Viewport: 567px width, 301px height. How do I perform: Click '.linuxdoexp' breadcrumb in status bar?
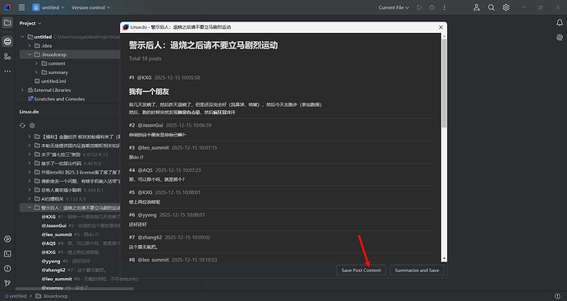tap(52, 296)
